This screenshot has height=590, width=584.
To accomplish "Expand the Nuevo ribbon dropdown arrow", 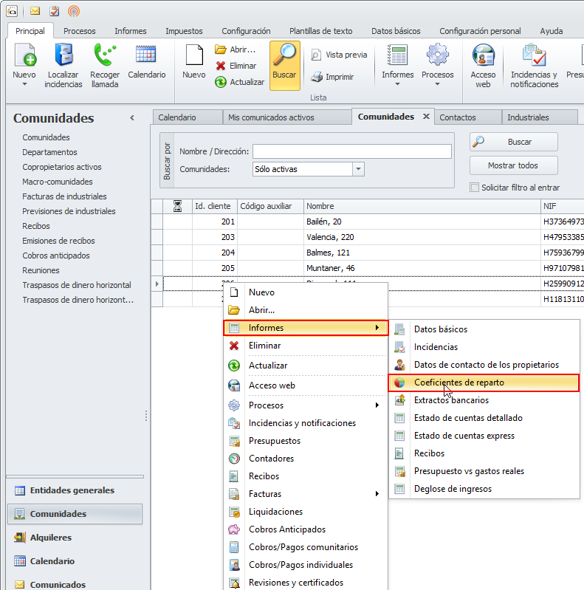I will pyautogui.click(x=24, y=84).
